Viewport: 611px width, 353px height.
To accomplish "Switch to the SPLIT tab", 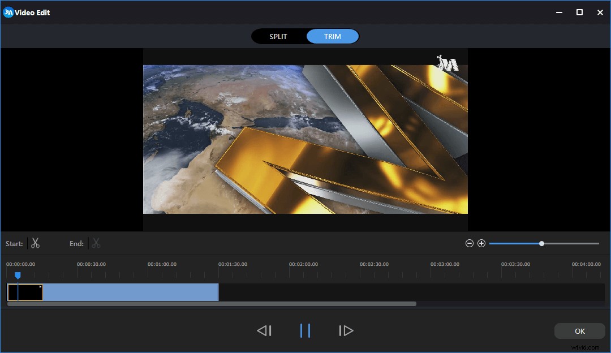I will (278, 36).
